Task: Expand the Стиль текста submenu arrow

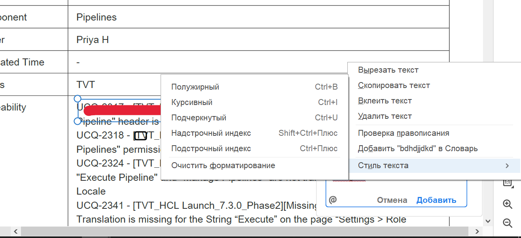Action: (x=507, y=166)
